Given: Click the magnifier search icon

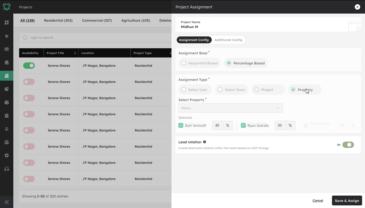Looking at the screenshot, I should [25, 38].
